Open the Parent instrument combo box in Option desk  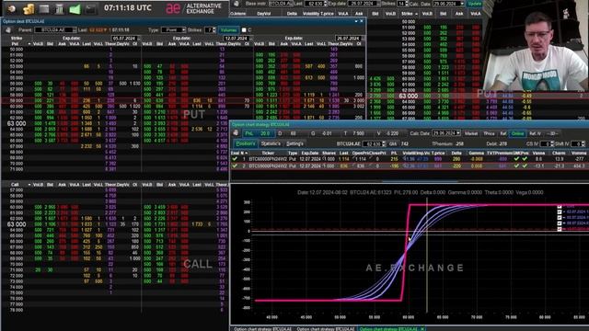pyautogui.click(x=55, y=30)
